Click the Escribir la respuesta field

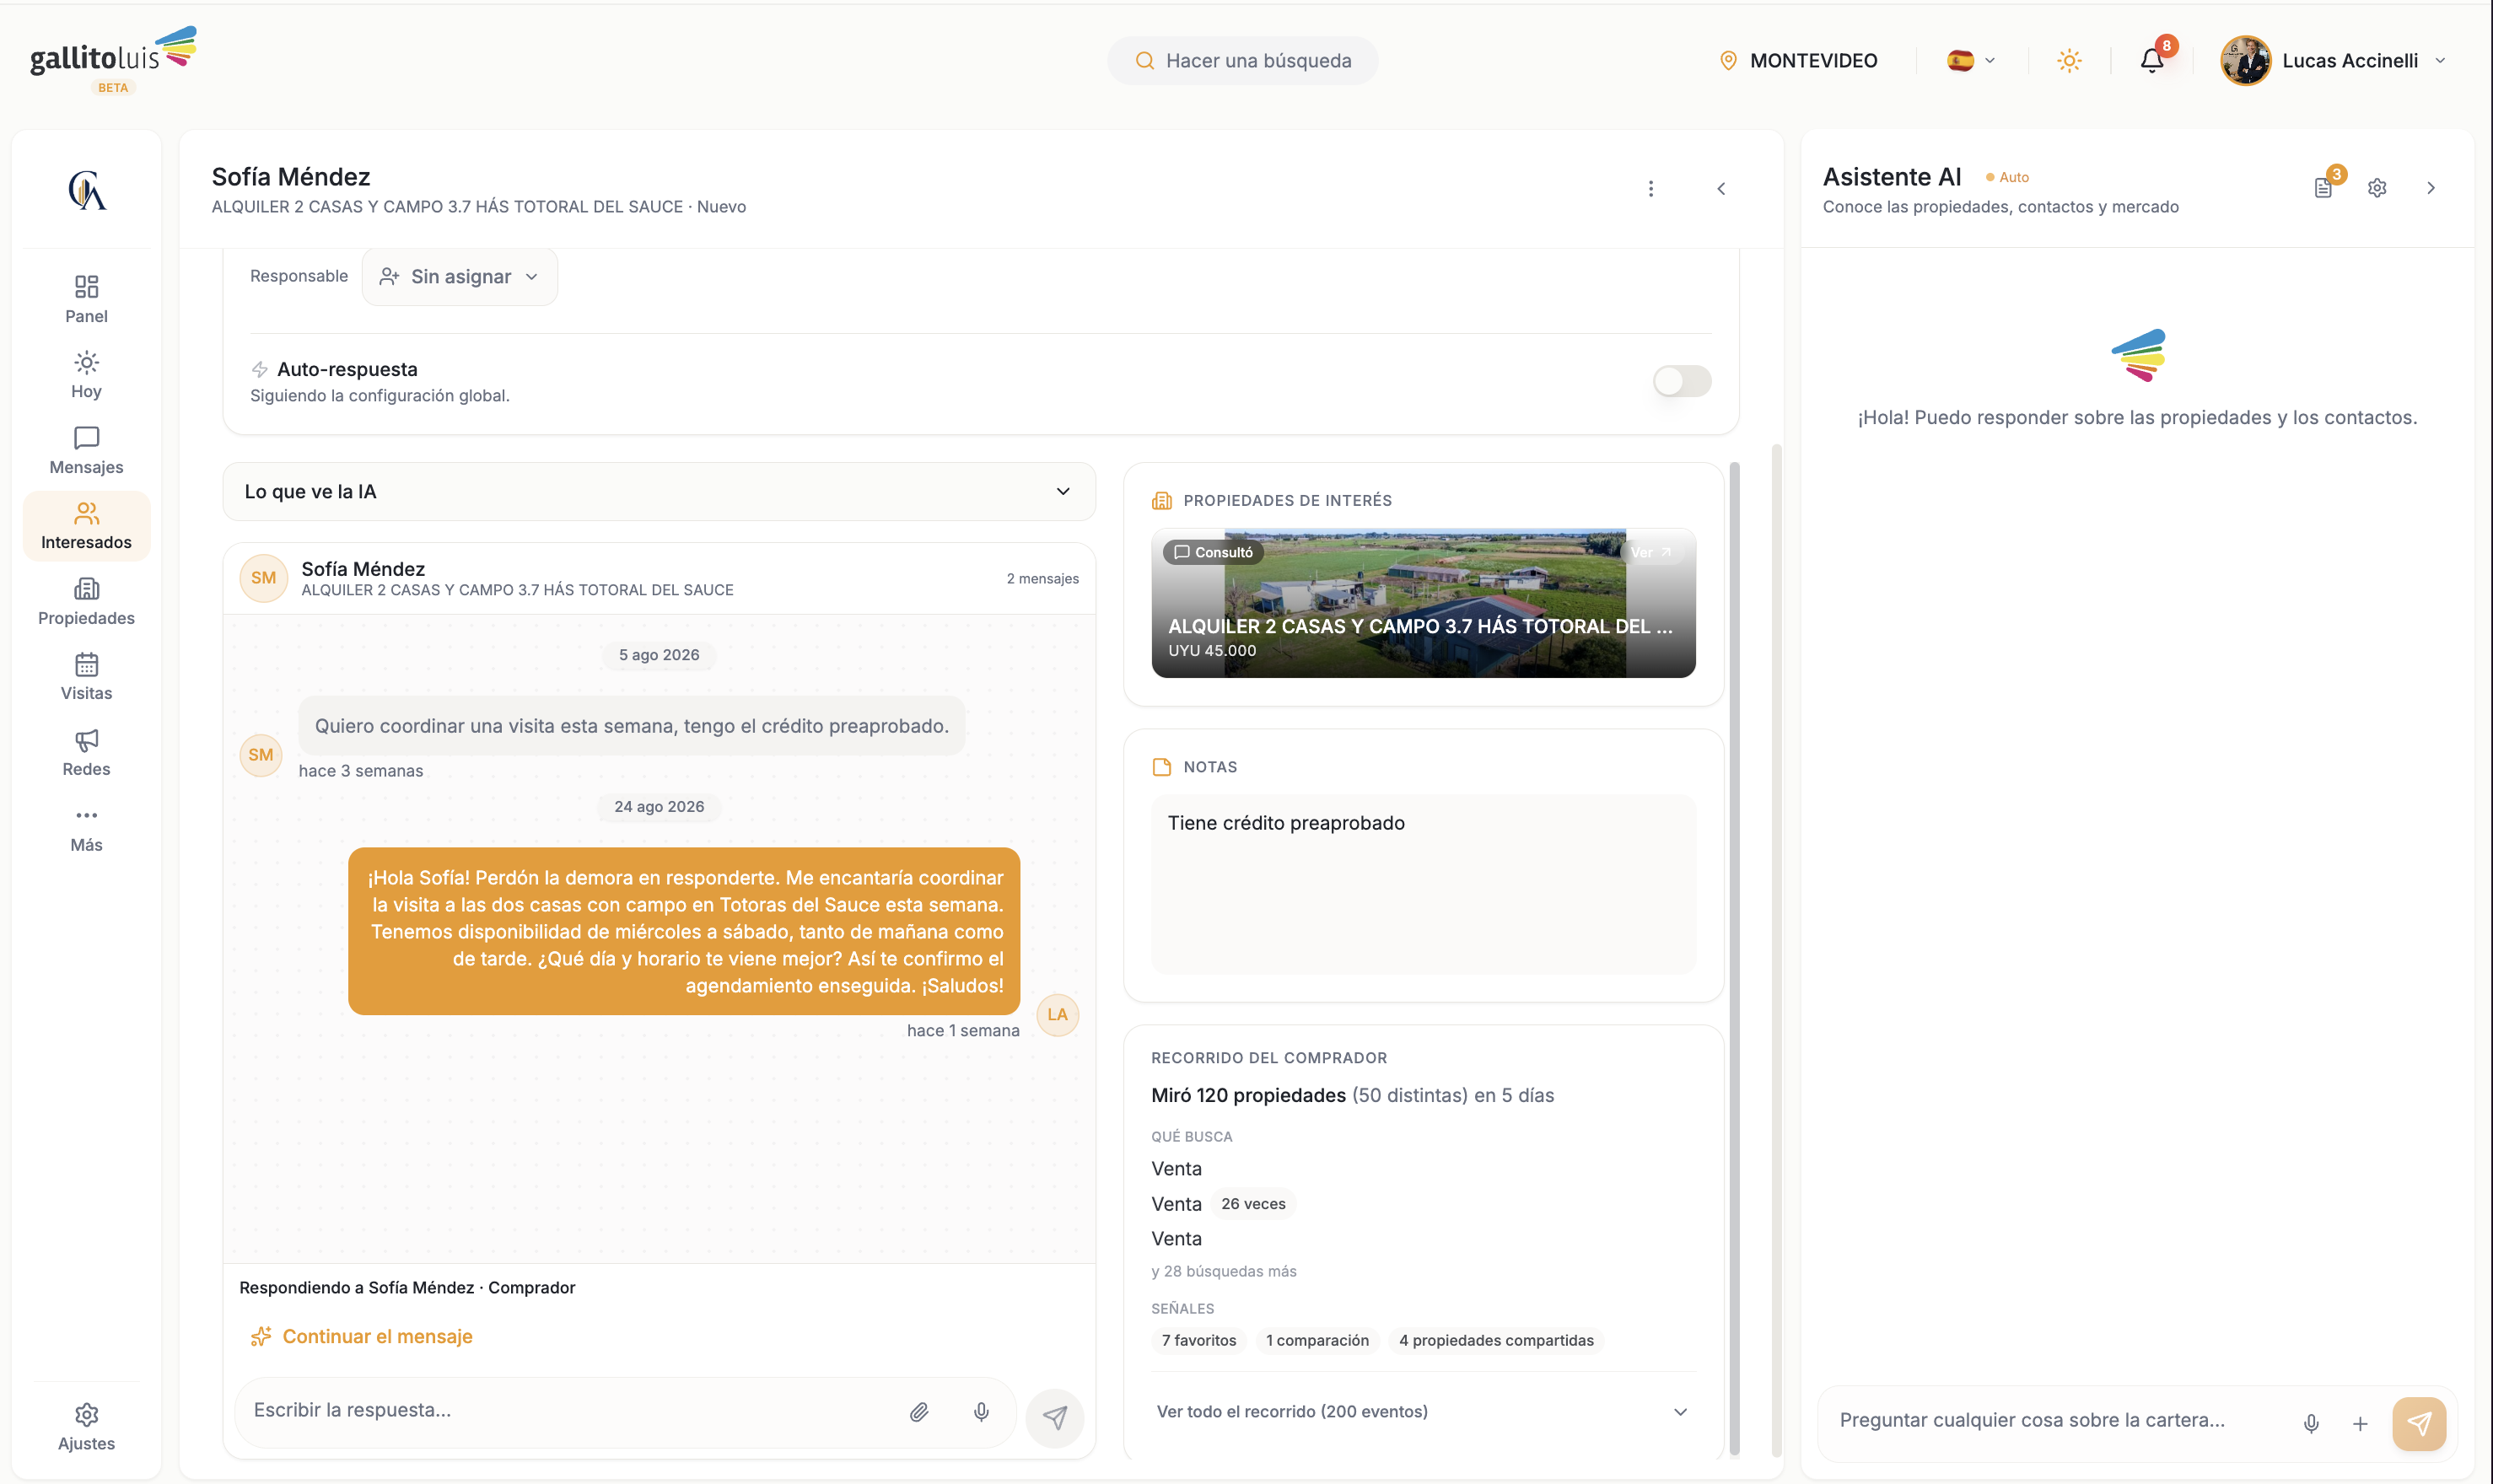coord(570,1410)
